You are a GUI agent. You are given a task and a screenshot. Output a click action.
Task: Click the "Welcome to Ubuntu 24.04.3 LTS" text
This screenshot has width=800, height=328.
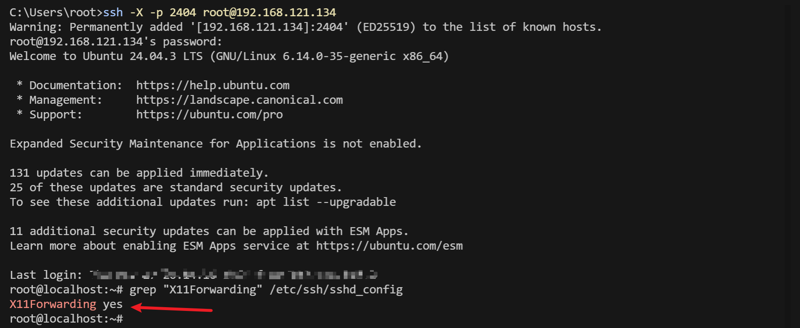tap(106, 56)
